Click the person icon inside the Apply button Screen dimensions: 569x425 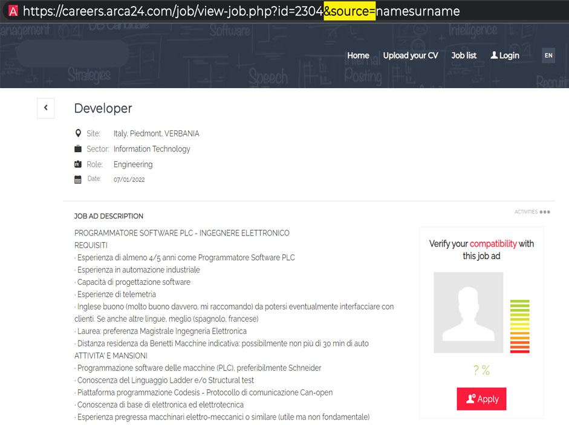[472, 398]
